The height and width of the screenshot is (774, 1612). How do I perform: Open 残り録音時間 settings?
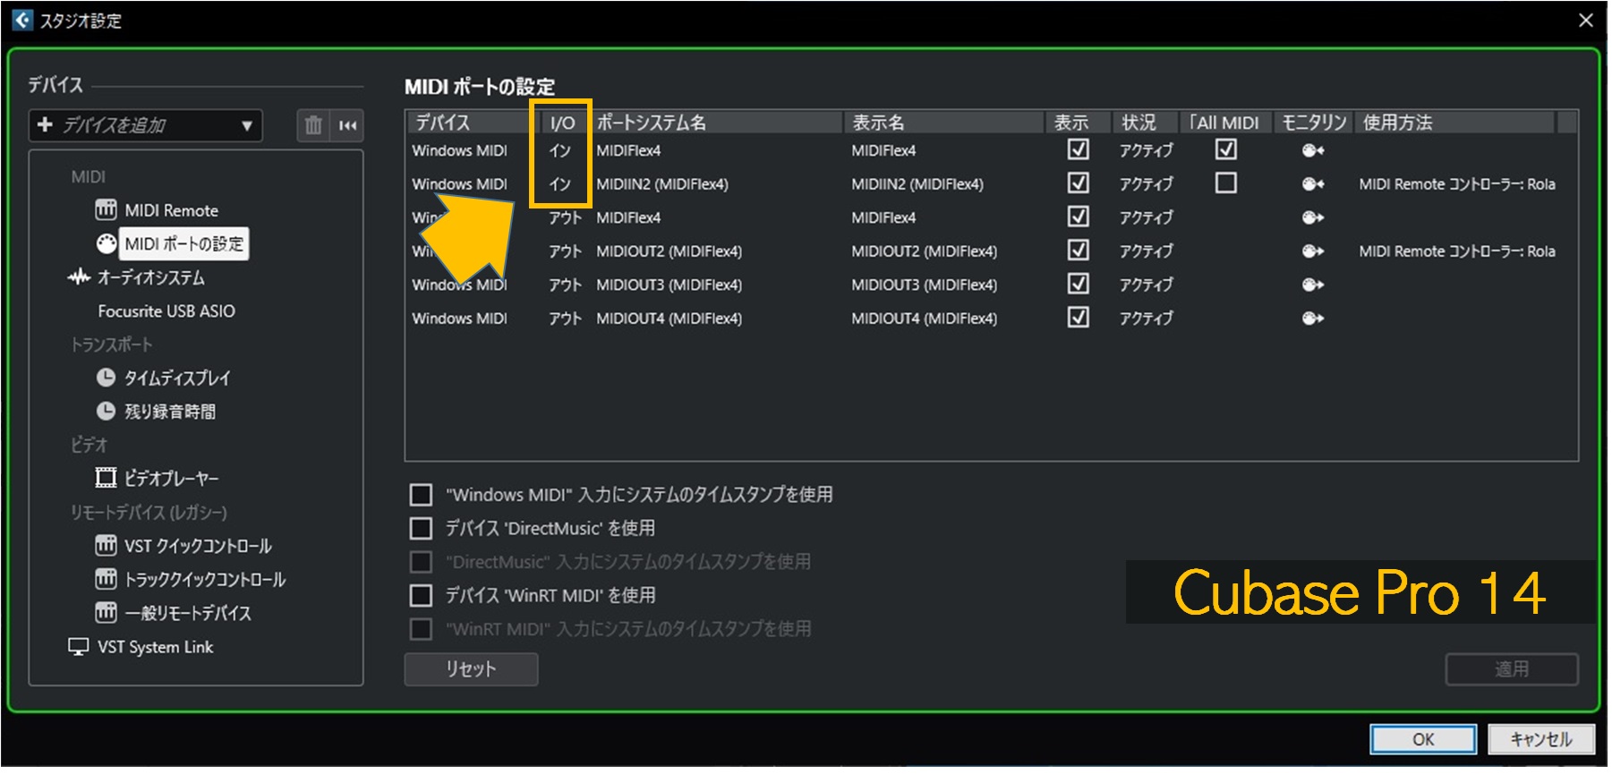pyautogui.click(x=170, y=412)
